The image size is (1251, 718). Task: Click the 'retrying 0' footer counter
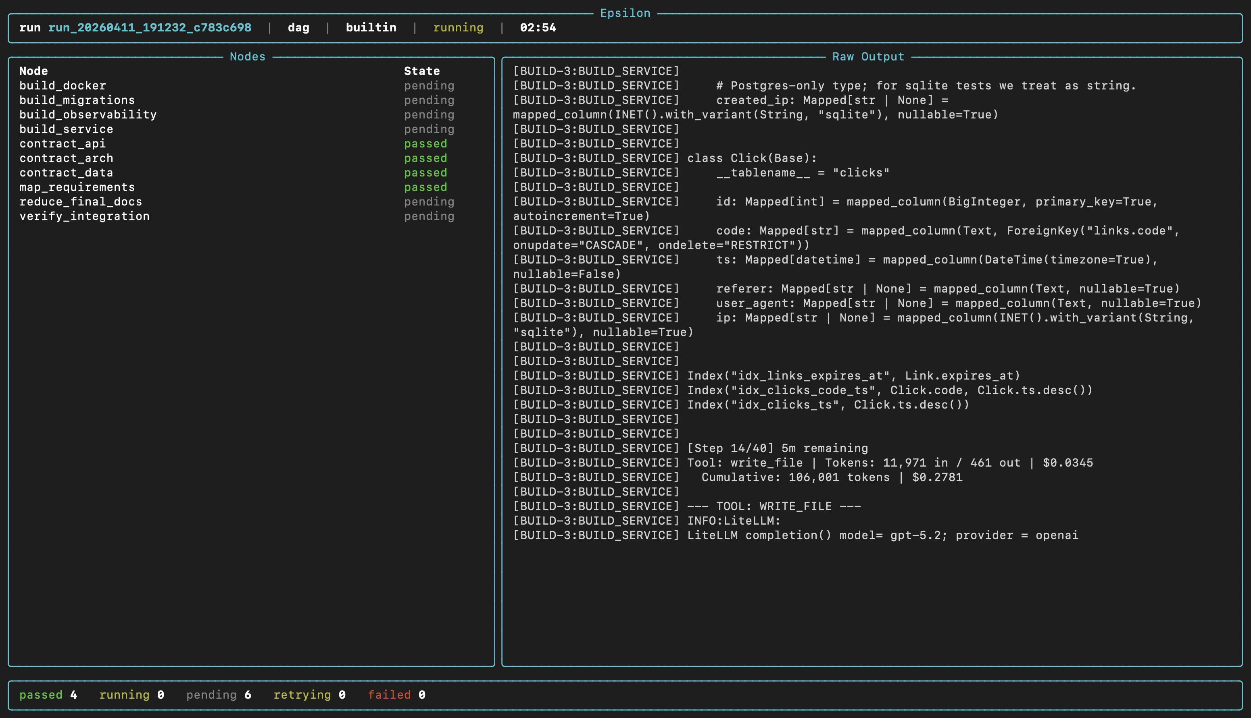tap(309, 695)
